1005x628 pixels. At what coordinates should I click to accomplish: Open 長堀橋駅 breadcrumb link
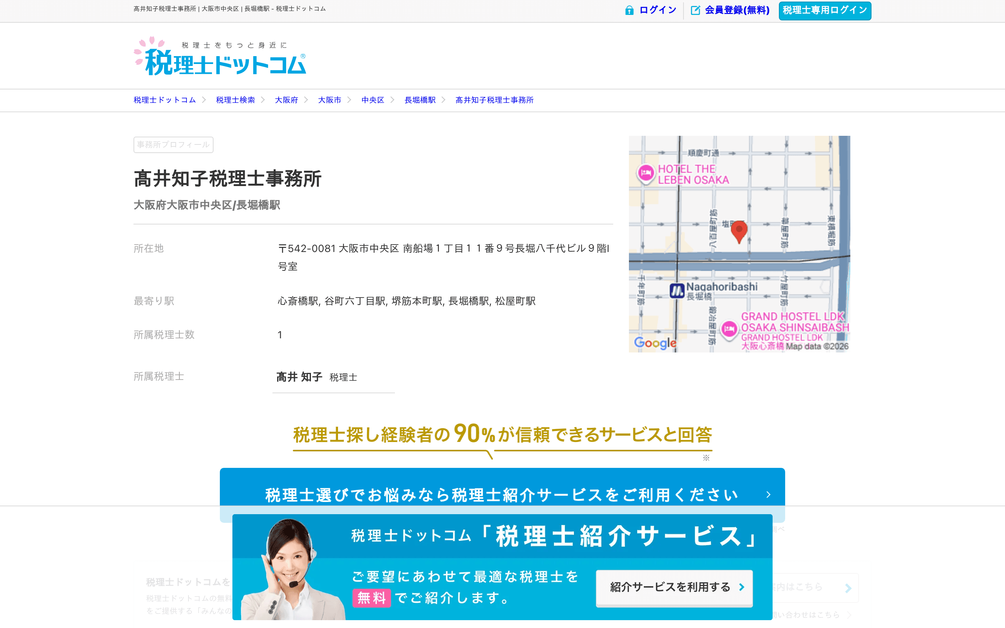click(420, 100)
